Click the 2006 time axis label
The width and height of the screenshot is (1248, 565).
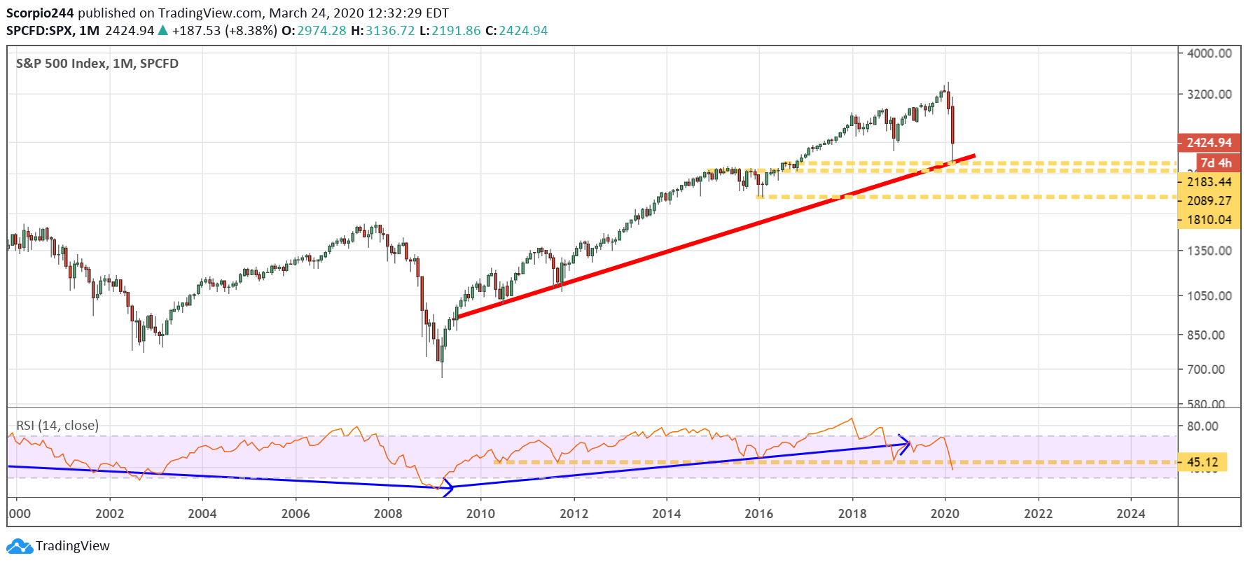pyautogui.click(x=296, y=514)
